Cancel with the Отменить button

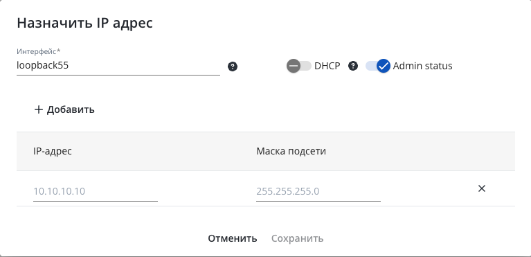click(233, 238)
